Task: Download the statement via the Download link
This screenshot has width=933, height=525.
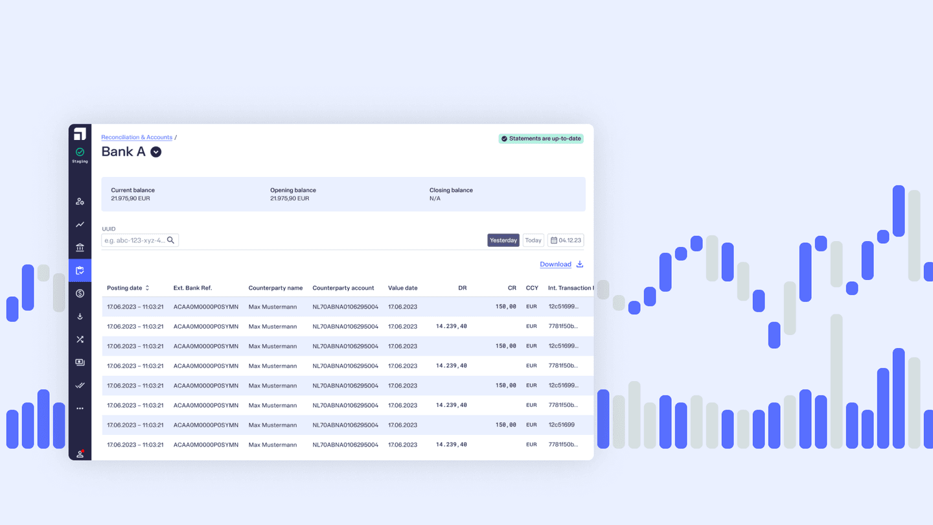Action: tap(555, 264)
